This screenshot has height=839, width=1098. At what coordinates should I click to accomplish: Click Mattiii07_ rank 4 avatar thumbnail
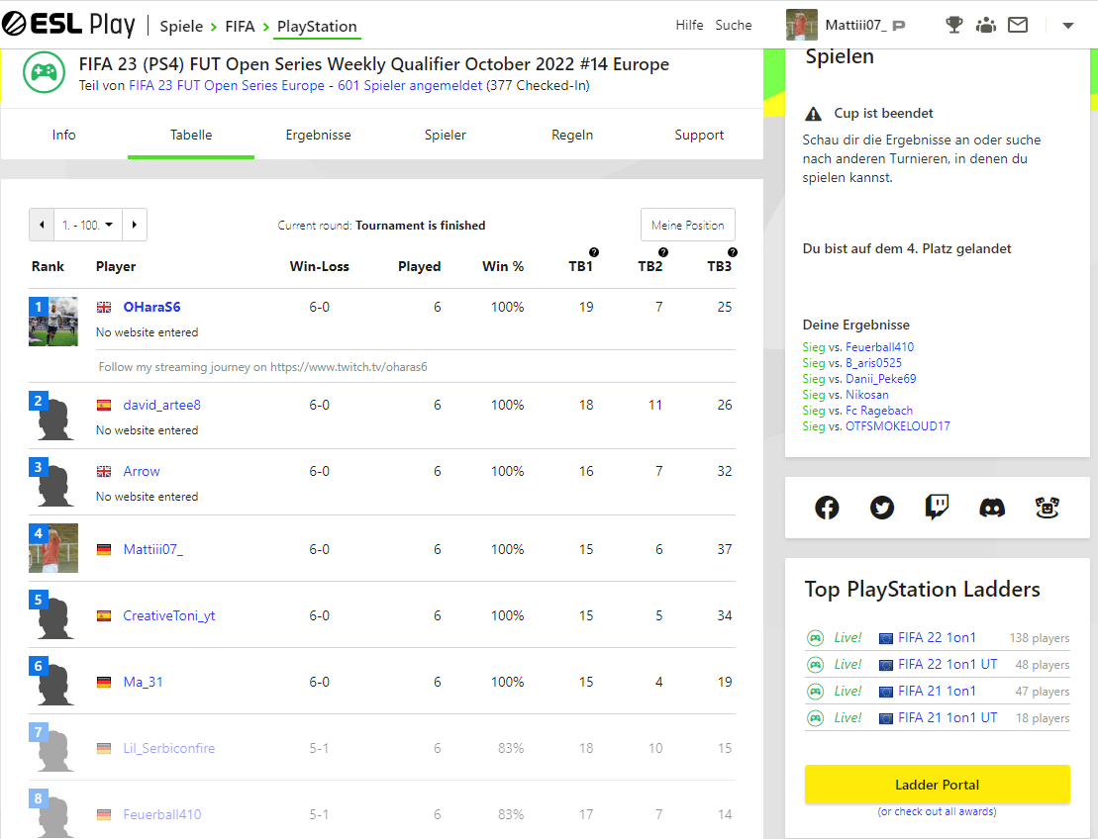pyautogui.click(x=53, y=548)
